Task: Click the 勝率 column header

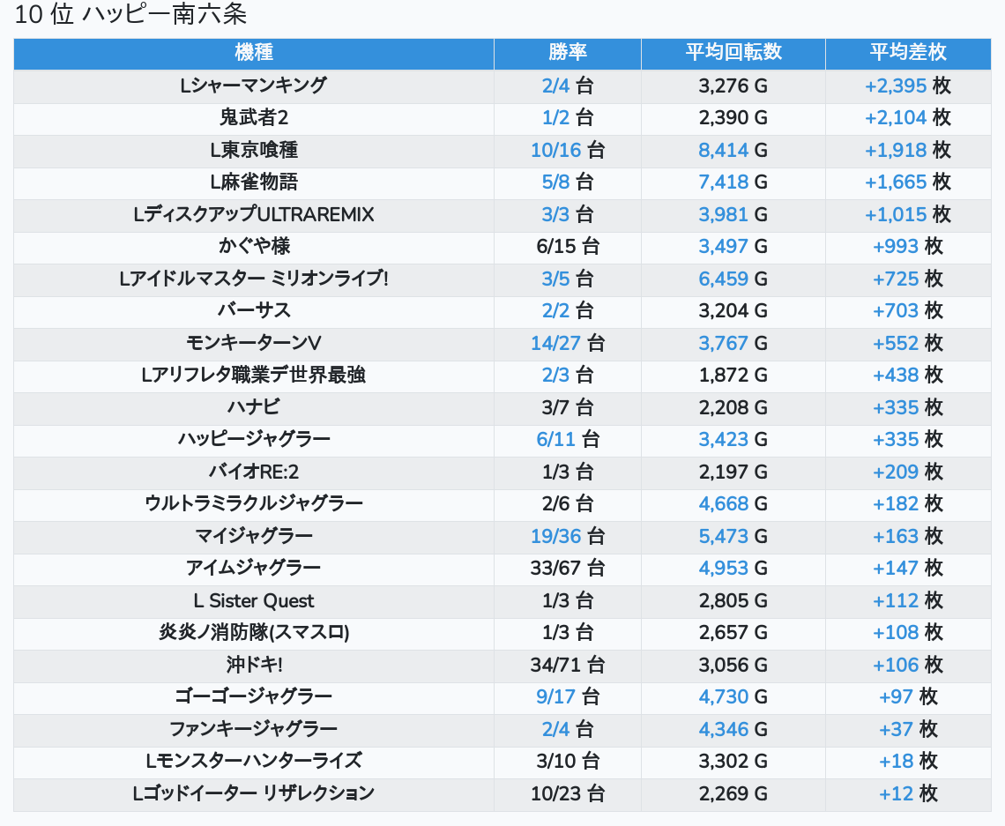Action: [567, 53]
